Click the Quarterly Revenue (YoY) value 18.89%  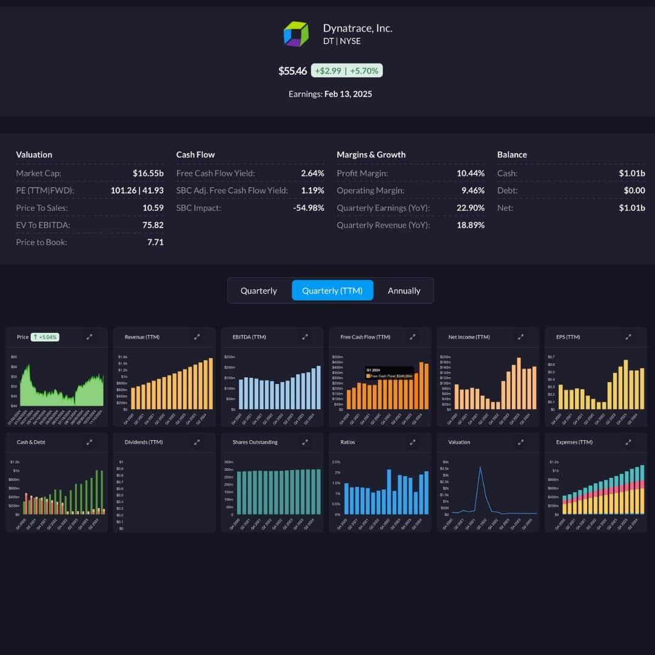[471, 225]
